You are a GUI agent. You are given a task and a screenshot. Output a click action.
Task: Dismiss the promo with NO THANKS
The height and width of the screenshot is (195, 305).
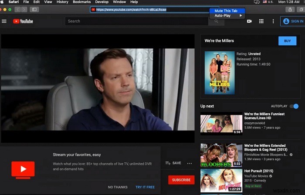tap(118, 187)
